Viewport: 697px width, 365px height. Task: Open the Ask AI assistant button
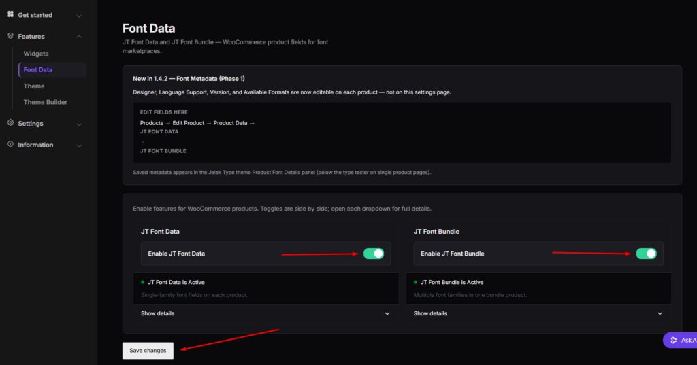pyautogui.click(x=680, y=340)
